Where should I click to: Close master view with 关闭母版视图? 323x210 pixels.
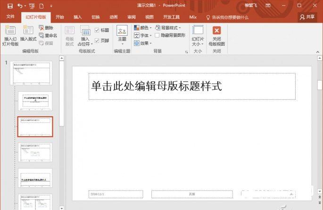pyautogui.click(x=217, y=36)
